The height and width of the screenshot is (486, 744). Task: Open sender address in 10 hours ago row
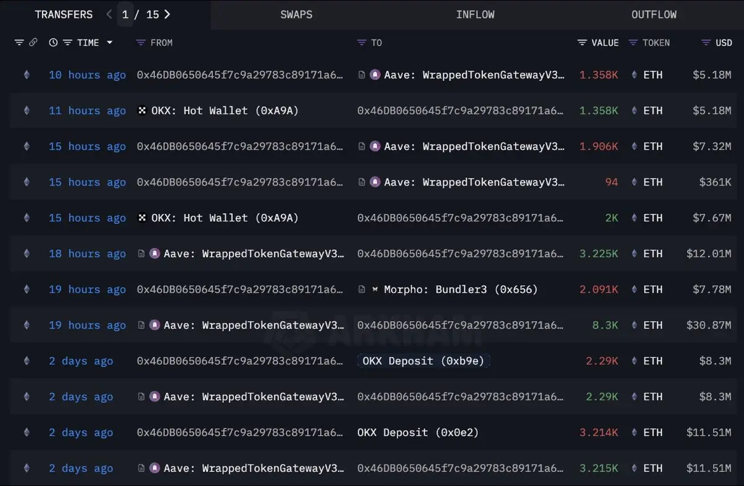click(240, 75)
